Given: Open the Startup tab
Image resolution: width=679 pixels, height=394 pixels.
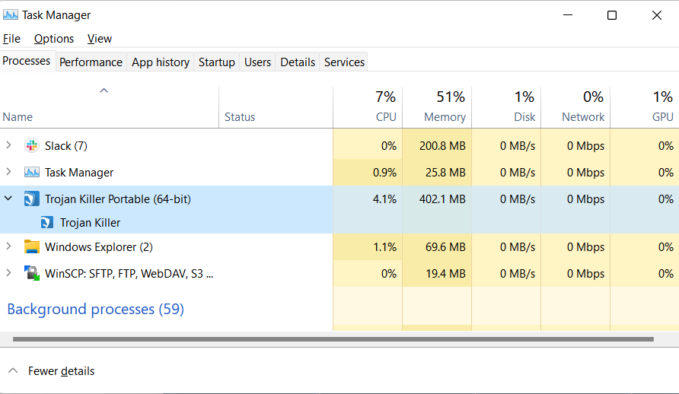Looking at the screenshot, I should point(216,62).
